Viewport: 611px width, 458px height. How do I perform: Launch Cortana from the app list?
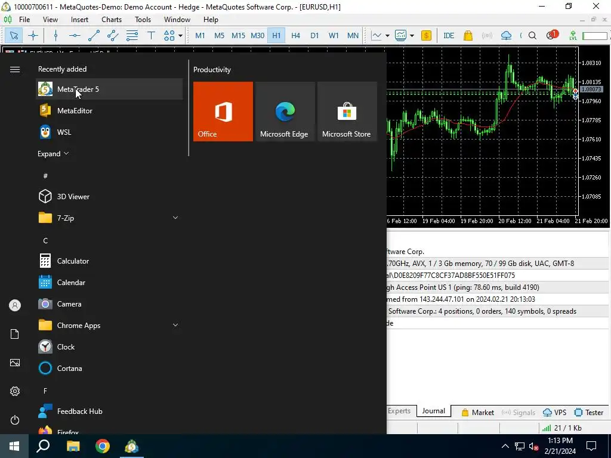[x=110, y=368]
